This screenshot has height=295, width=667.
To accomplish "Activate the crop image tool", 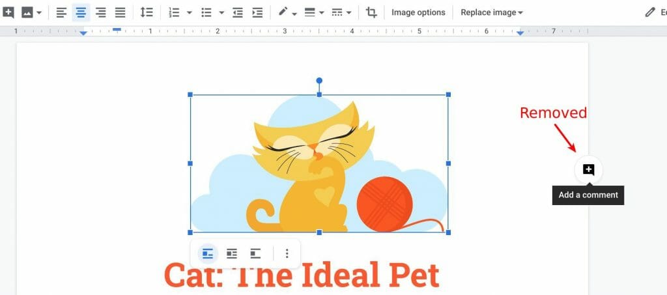I will pos(371,12).
